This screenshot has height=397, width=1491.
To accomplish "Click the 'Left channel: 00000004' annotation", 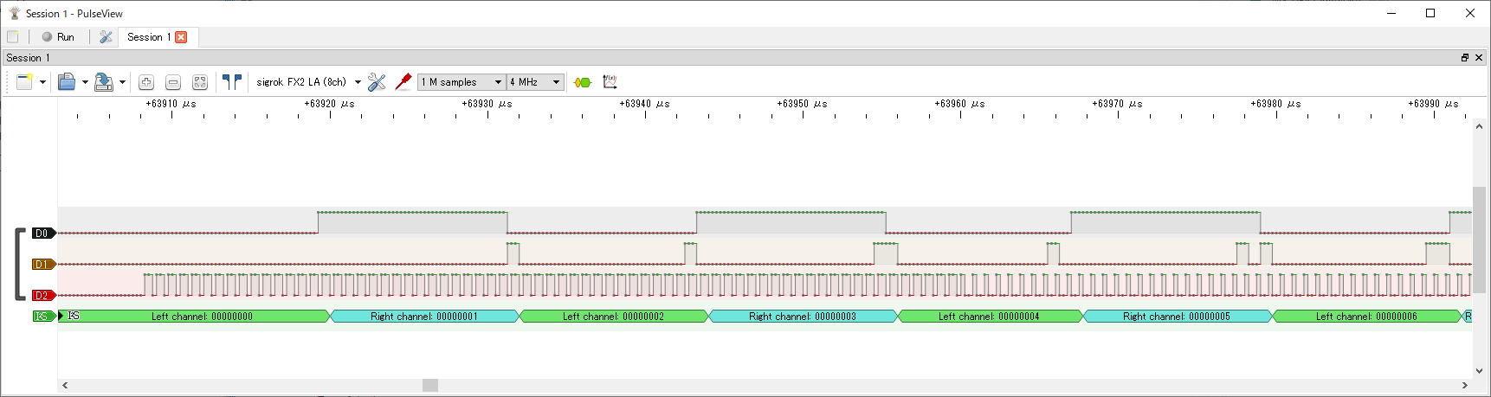I will (x=989, y=317).
